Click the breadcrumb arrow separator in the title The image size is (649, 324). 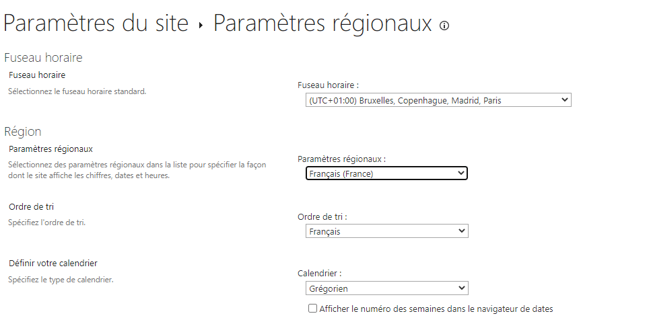(201, 26)
